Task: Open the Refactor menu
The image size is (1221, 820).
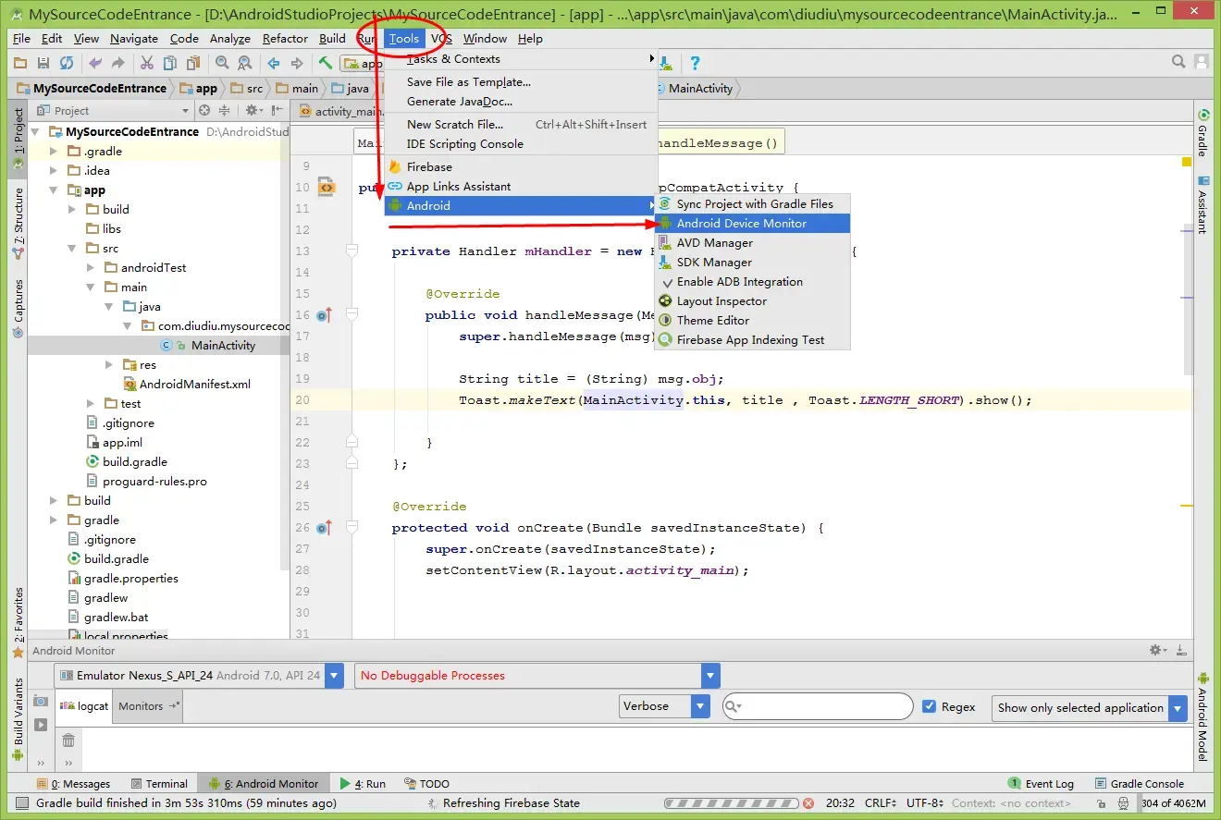Action: [285, 39]
